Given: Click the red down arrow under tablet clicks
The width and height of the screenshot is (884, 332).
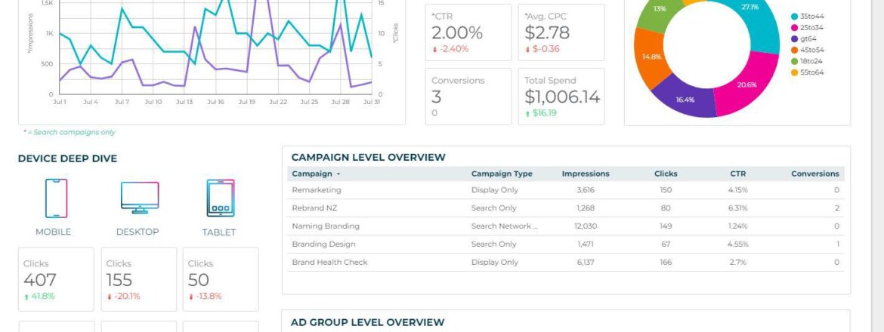Looking at the screenshot, I should coord(191,297).
